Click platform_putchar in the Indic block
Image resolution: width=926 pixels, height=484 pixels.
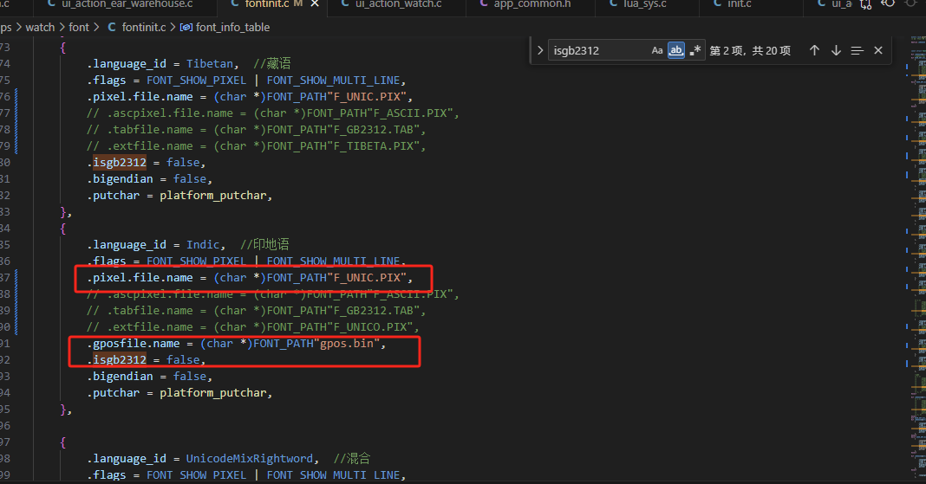click(x=213, y=392)
